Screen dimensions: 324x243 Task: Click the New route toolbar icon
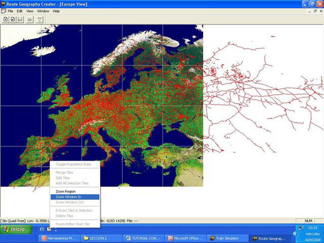click(6, 19)
